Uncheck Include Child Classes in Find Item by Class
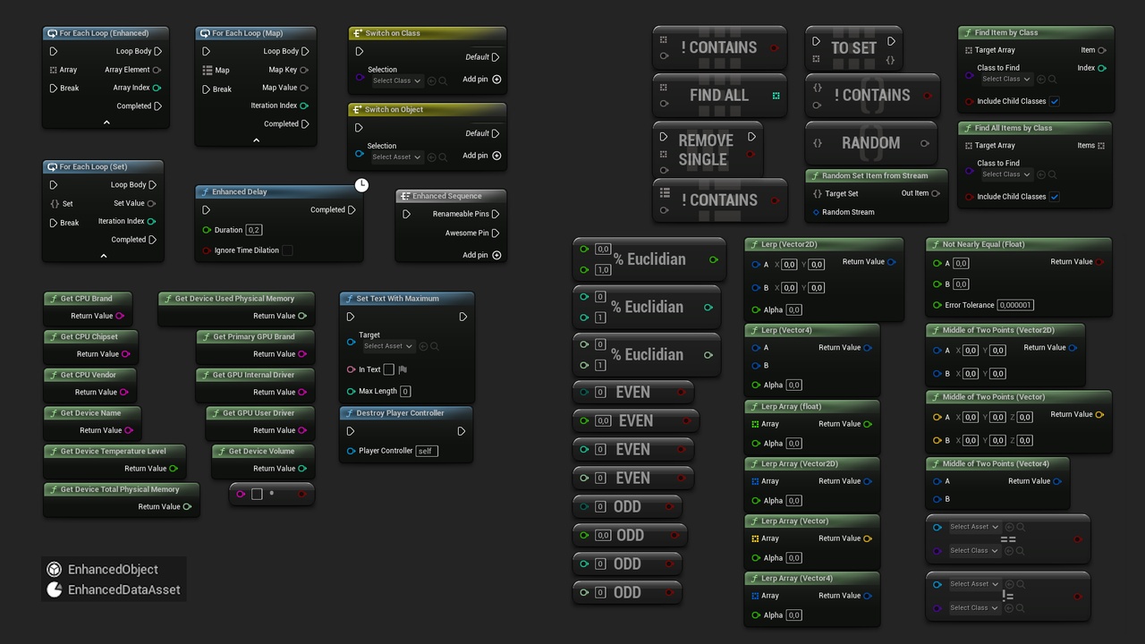 (1055, 102)
